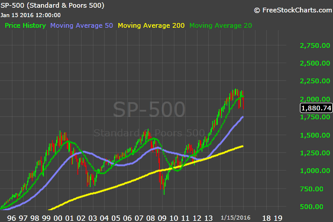Screen dimensions: 333x222
Task: Select the Moving Average 50 legend label
Action: pos(82,25)
